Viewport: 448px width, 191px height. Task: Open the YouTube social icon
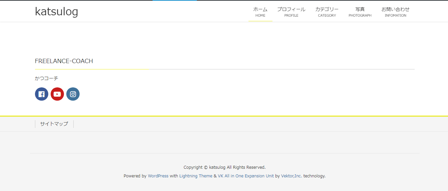coord(57,94)
